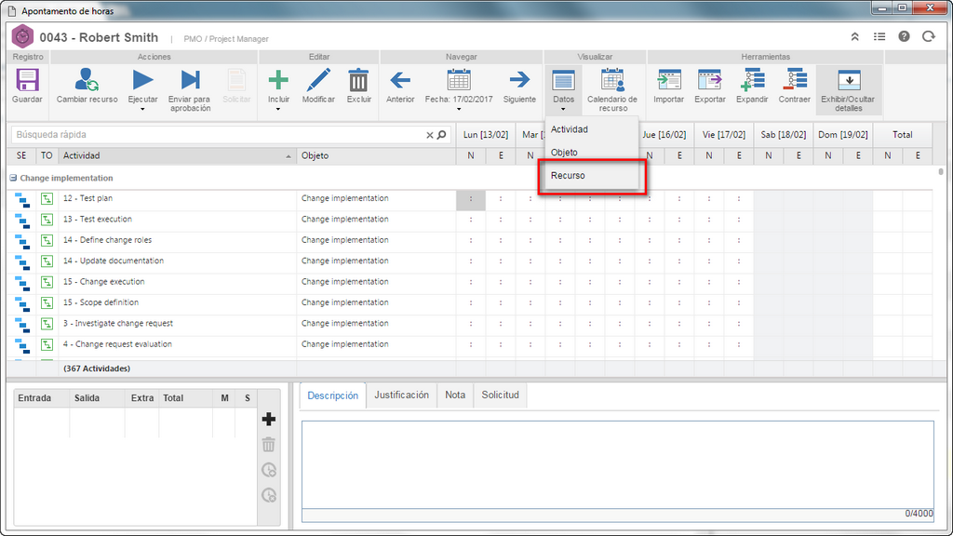
Task: Select row 15 - Scope definition
Action: (469, 302)
